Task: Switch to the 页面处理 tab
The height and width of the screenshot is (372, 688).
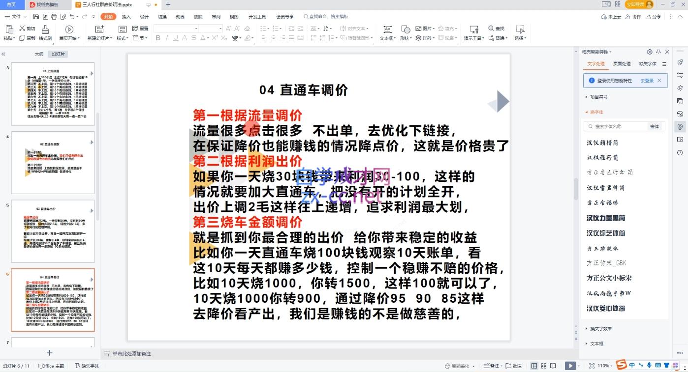Action: point(622,64)
